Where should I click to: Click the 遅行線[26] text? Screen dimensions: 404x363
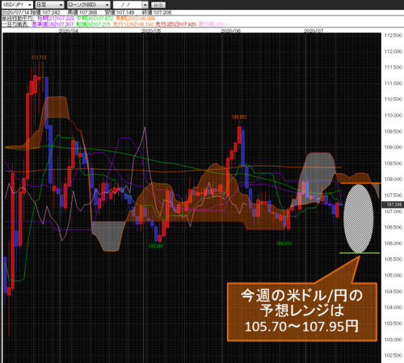click(215, 24)
